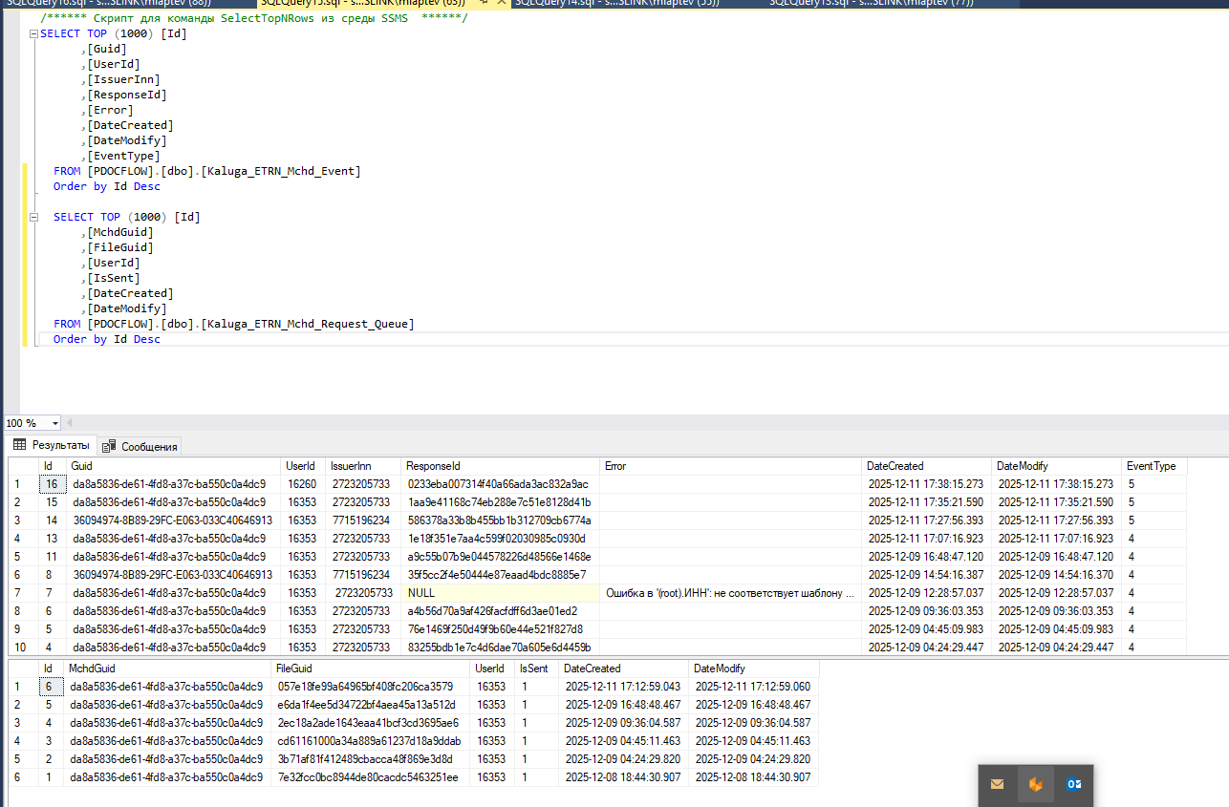Select IsSent cell in lower grid row Id 3
This screenshot has height=807, width=1229.
coord(535,741)
